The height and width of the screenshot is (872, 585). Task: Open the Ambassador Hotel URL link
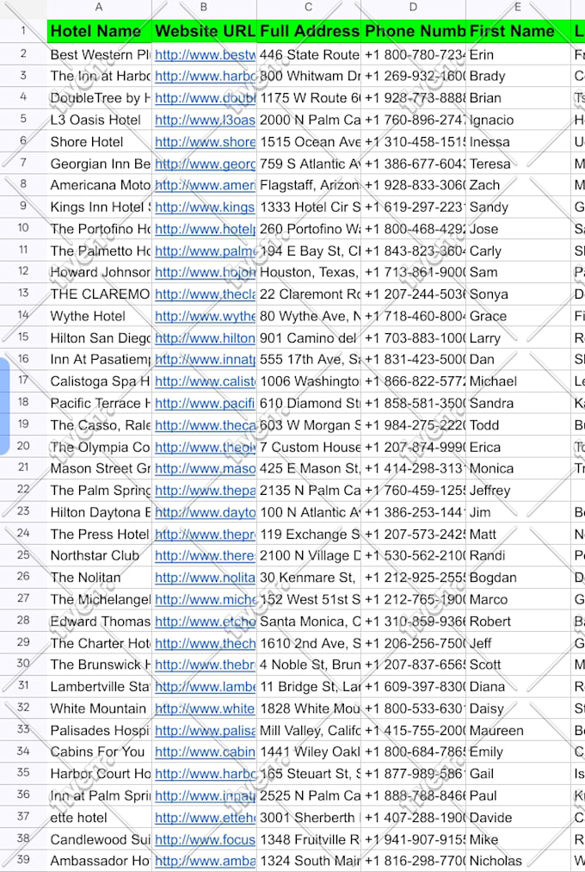(x=205, y=861)
